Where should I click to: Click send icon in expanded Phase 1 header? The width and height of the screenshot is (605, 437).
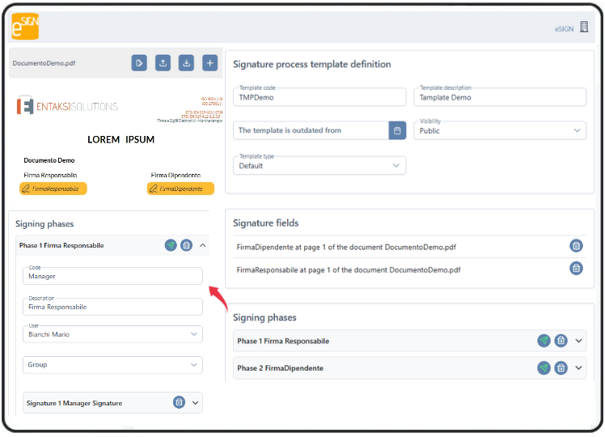[x=171, y=245]
